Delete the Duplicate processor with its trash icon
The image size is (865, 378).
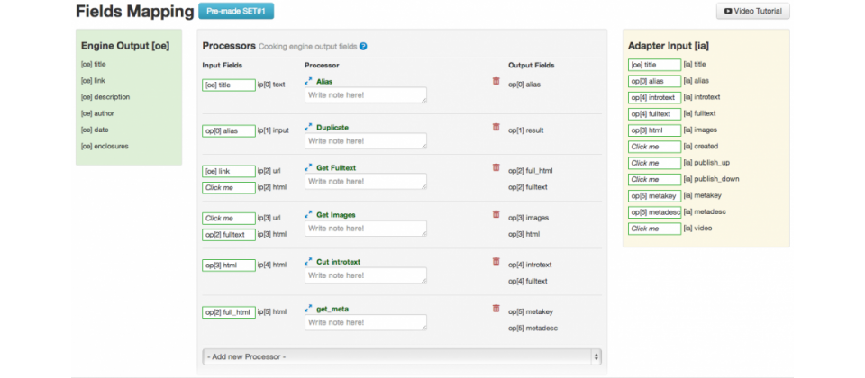[496, 127]
